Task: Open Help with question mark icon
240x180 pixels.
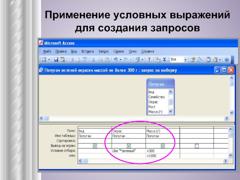Action: 227,60
